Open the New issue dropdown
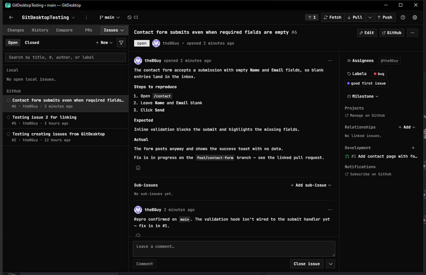 coord(104,43)
